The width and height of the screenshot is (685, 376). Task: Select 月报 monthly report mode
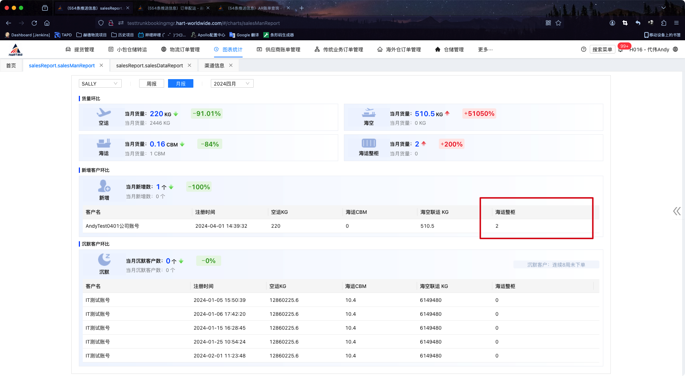pyautogui.click(x=181, y=84)
